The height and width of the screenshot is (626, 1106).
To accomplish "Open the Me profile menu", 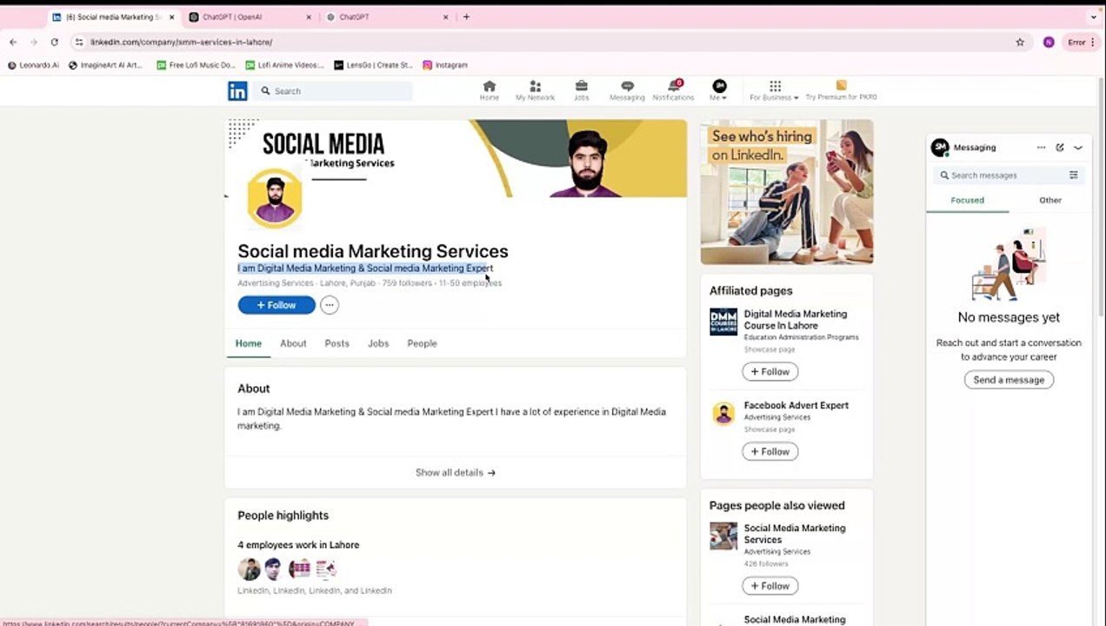I will pyautogui.click(x=719, y=90).
